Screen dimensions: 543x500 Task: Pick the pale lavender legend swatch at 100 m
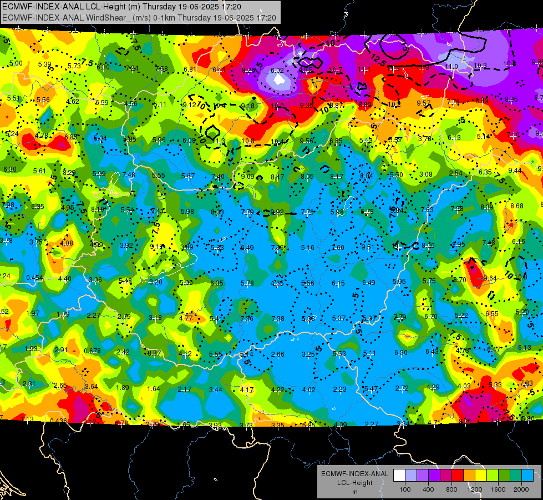(410, 476)
